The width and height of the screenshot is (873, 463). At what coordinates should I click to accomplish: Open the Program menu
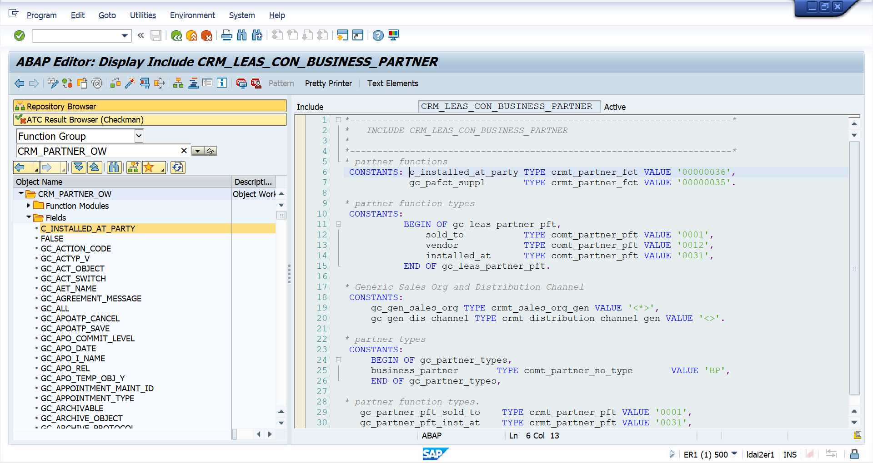(x=41, y=15)
